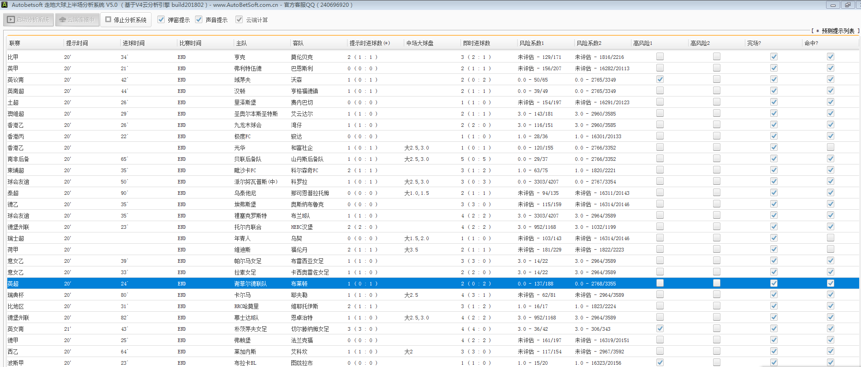This screenshot has width=861, height=367.
Task: Sort by the 提示时间 column header
Action: point(77,43)
